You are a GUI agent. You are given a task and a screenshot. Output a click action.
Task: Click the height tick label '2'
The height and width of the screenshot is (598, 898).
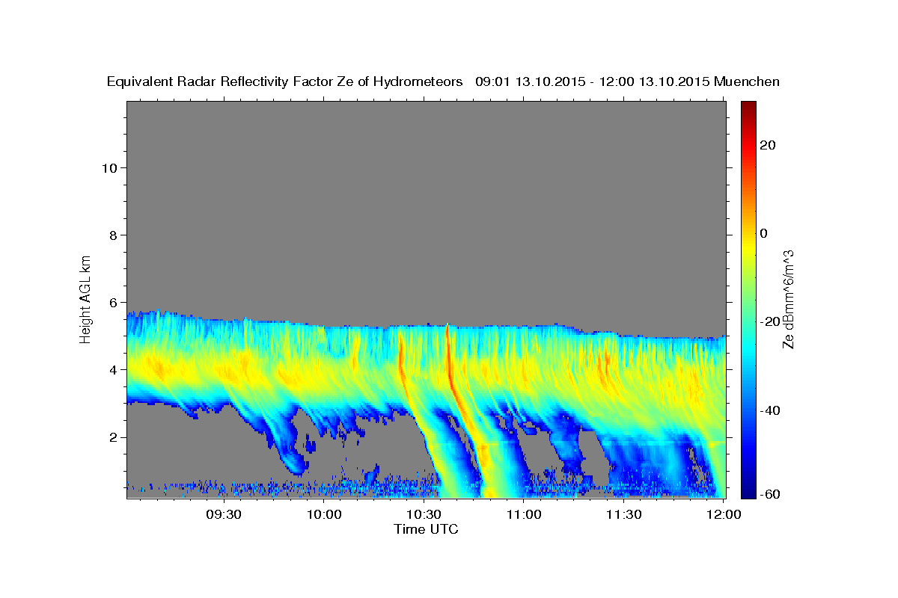coord(113,437)
